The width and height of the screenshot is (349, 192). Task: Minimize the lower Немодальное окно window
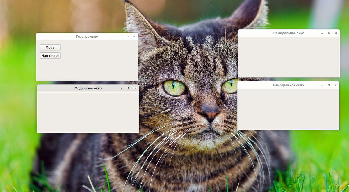322,85
